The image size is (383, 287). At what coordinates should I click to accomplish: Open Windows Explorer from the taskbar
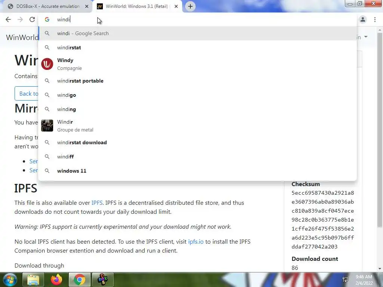[33, 280]
